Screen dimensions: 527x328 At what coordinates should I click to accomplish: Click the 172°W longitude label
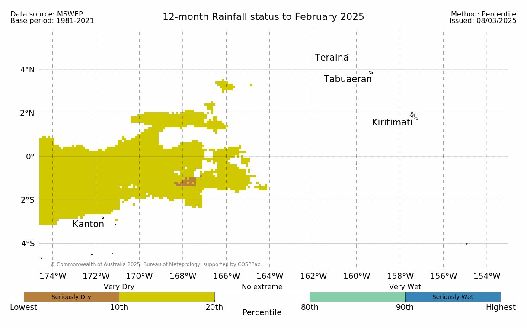pos(96,276)
